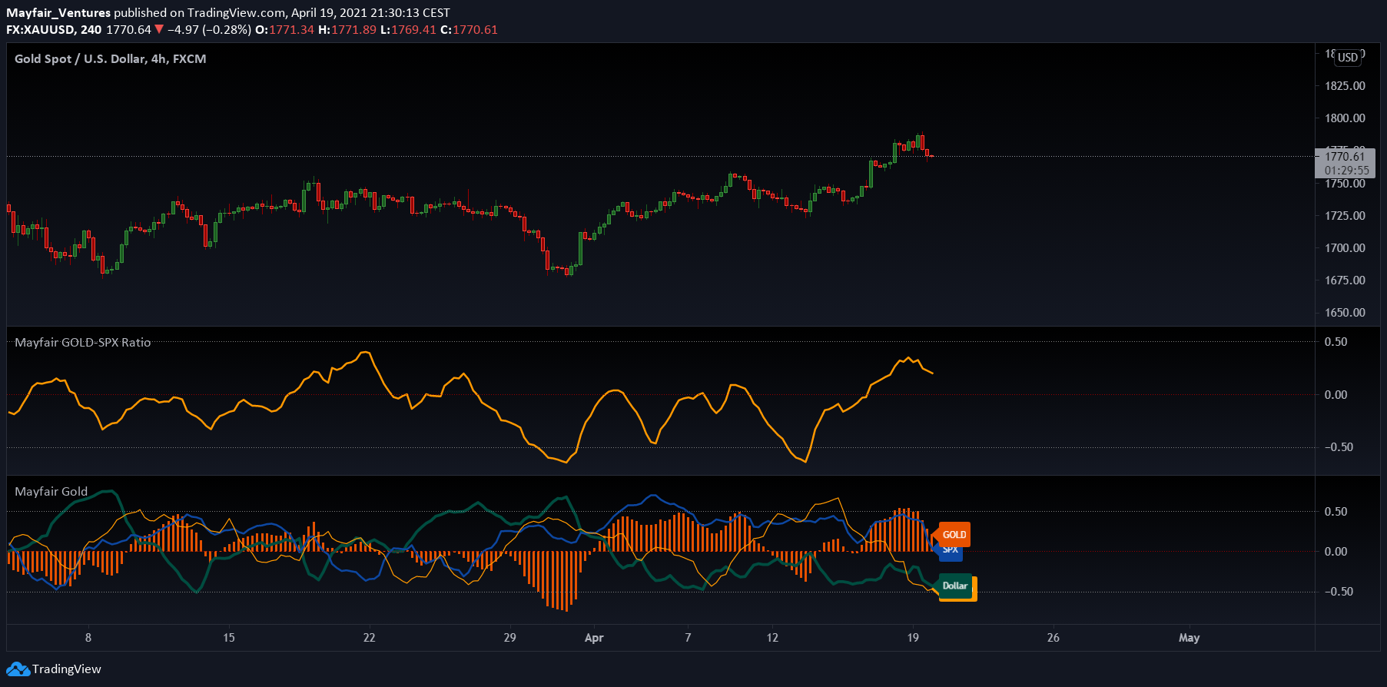Screen dimensions: 1387x687
Task: Click the date 22 on time axis
Action: 370,638
